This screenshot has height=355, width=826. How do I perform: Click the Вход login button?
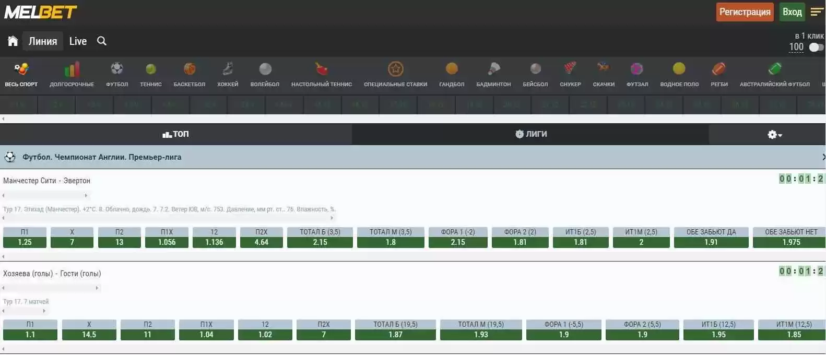point(792,12)
